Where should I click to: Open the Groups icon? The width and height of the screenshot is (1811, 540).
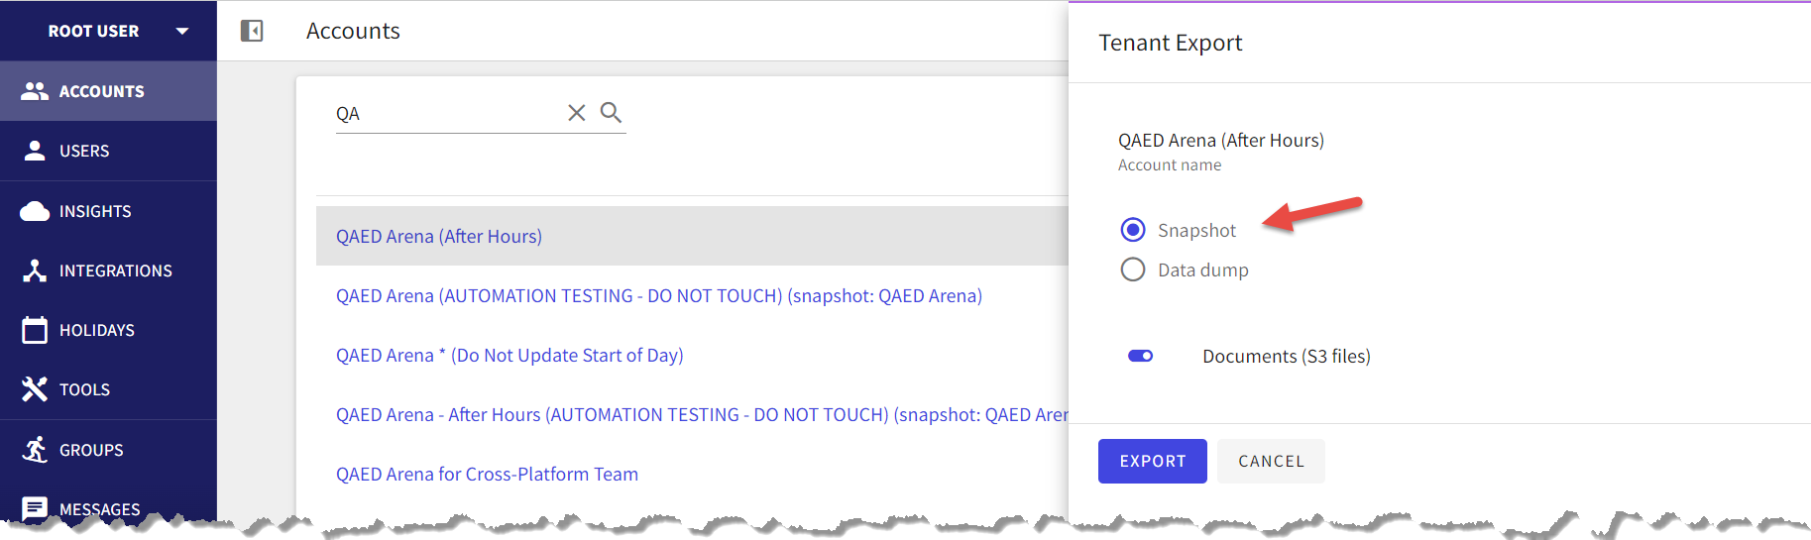click(35, 450)
